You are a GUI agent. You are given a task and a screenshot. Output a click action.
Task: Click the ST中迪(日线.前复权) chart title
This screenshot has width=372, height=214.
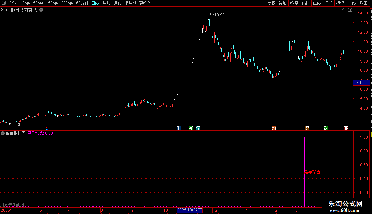point(19,10)
